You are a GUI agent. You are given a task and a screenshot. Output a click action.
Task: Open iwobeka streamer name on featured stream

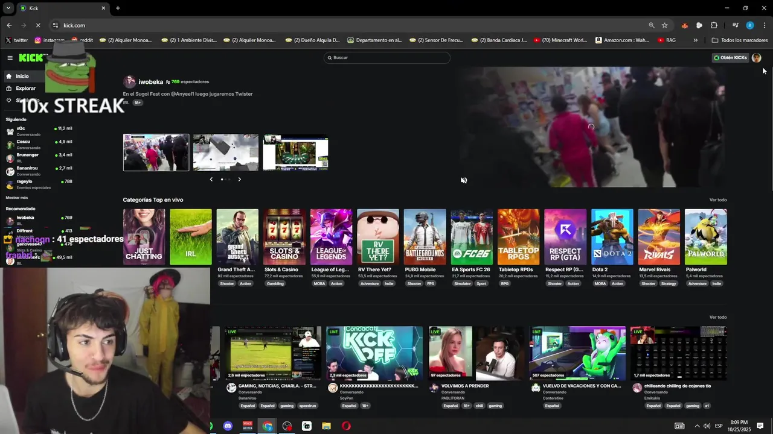click(150, 82)
